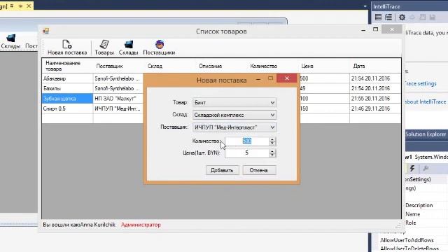Screen dimensions: 448x252
Task: Expand the Товар combo box
Action: point(272,103)
